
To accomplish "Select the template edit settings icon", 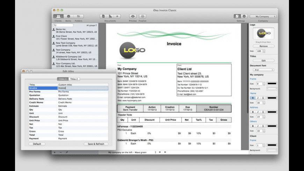I will tap(237, 16).
